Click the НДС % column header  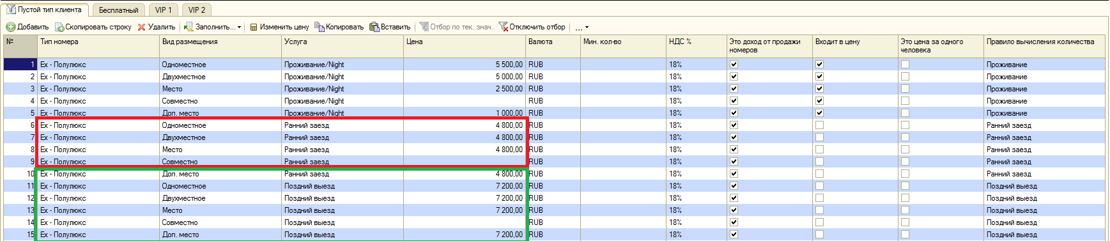(x=697, y=46)
